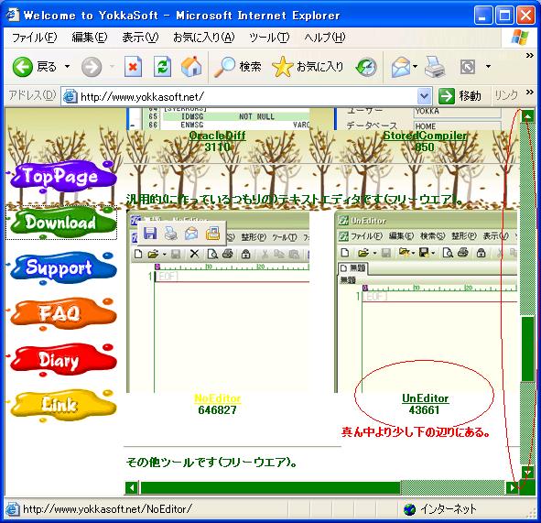The image size is (541, 523).
Task: Open the History clock icon
Action: pos(366,67)
